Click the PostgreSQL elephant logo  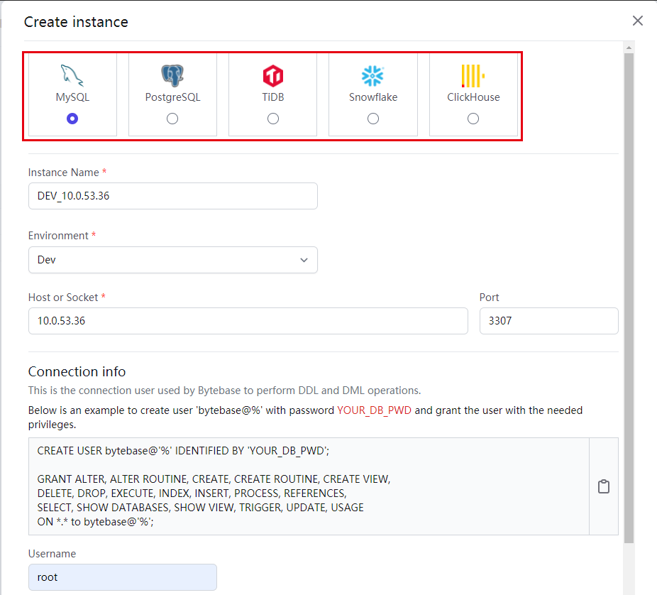click(172, 75)
